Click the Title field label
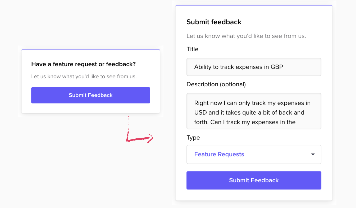 pyautogui.click(x=192, y=49)
